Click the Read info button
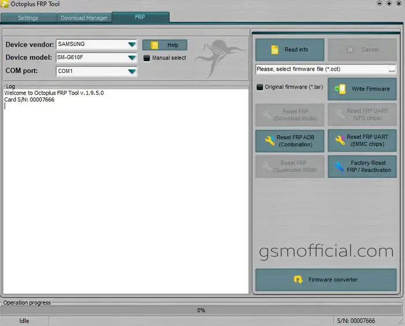Viewport: 405px width, 326px height. tap(290, 50)
